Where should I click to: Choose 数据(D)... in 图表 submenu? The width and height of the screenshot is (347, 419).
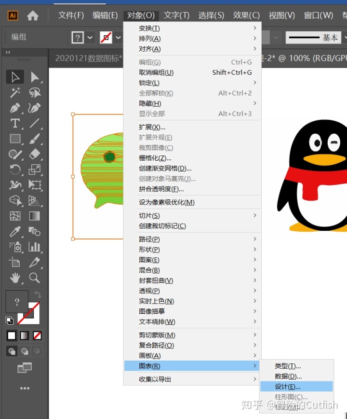pos(296,376)
